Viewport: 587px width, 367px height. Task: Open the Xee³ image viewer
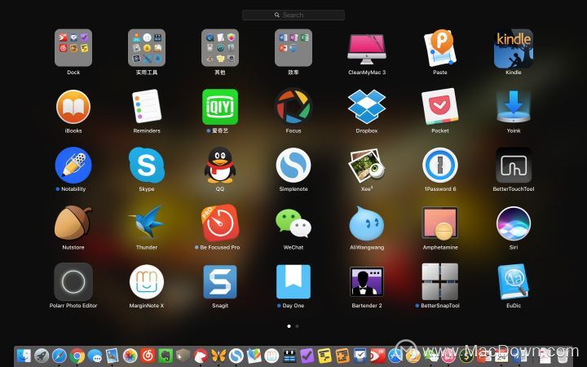tap(367, 165)
